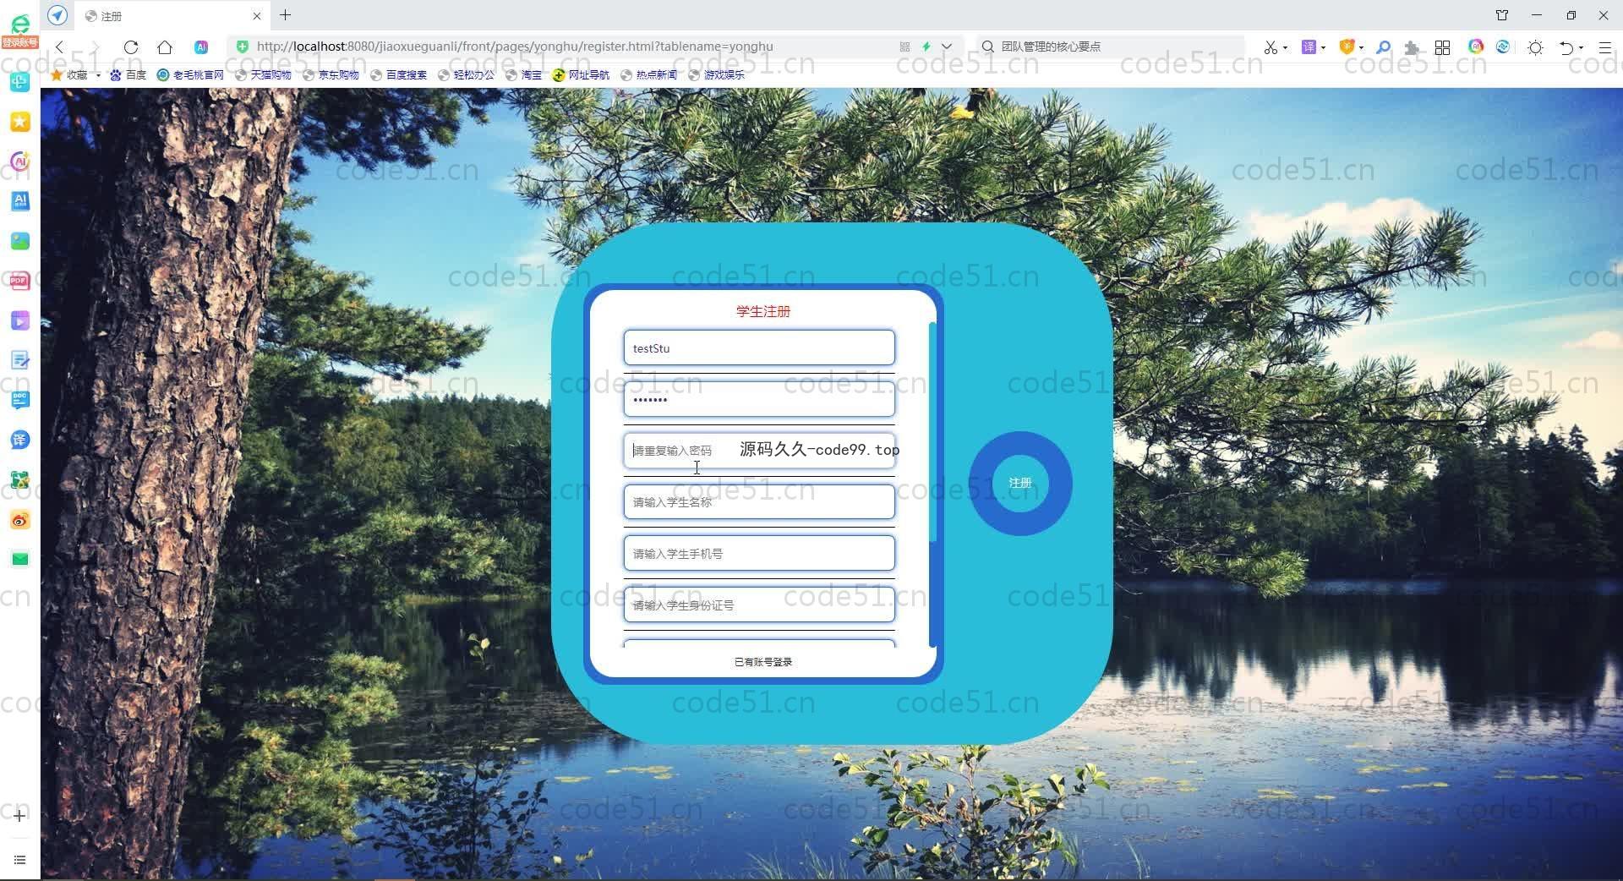Open the browser home page icon
Screen dimensions: 1623x881
coord(165,47)
